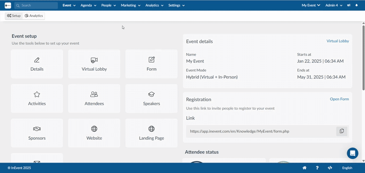Open the Attendees people tile
Screen dimensions: 365x173
click(x=94, y=98)
